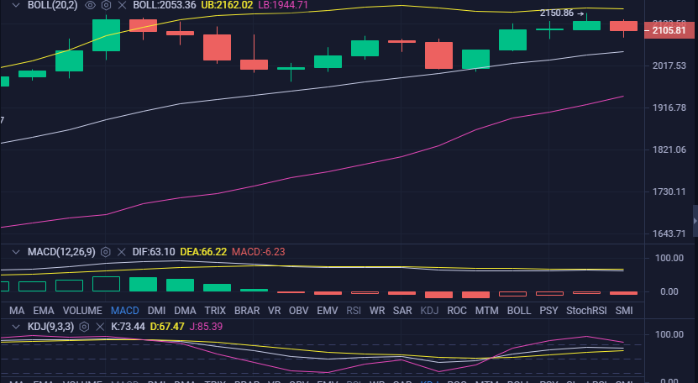Select WR tab under the MACD pane
Image resolution: width=698 pixels, height=383 pixels.
pyautogui.click(x=377, y=311)
